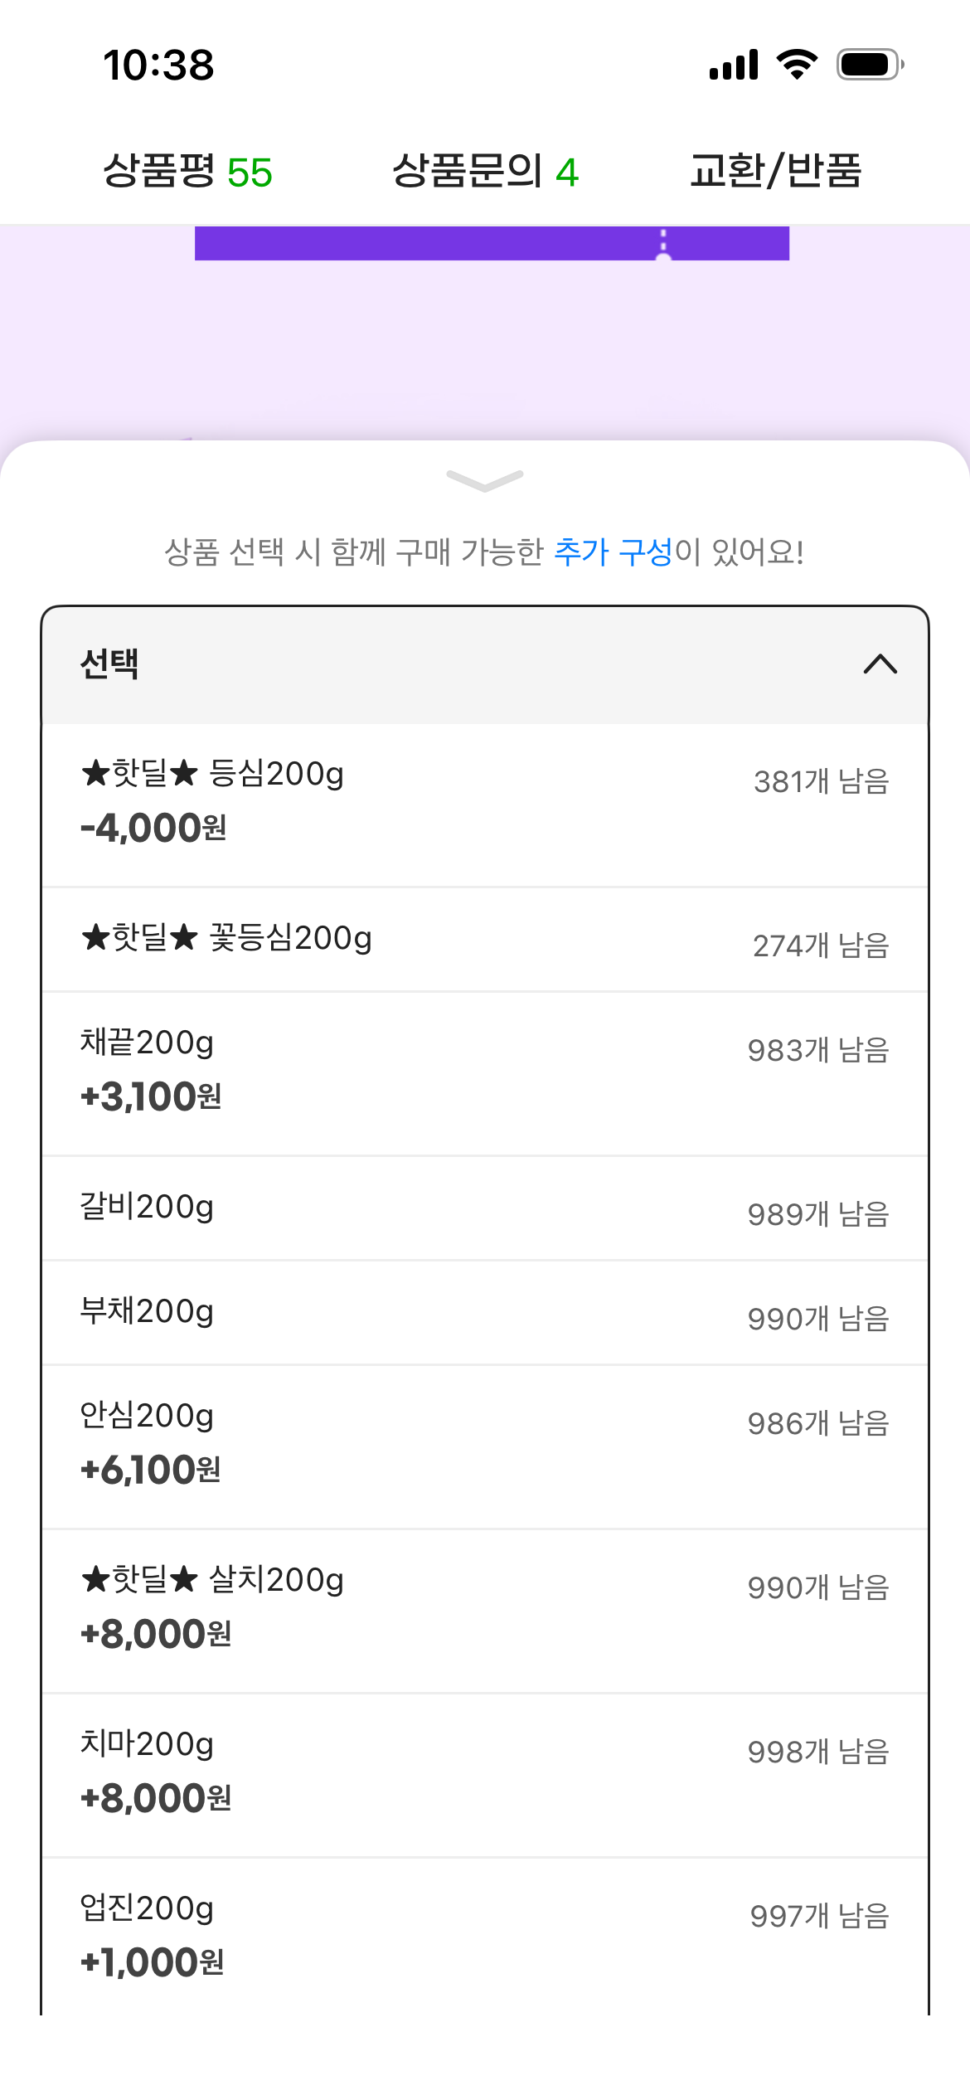Screen dimensions: 970x2100
Task: Open the 교환/반품 tab
Action: tap(776, 172)
